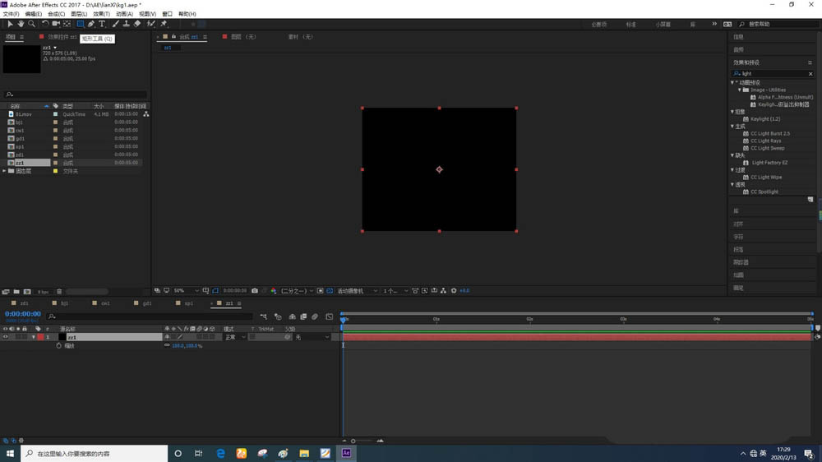Select 01.mov in Project panel
Screen dimensions: 822x462
(x=24, y=113)
